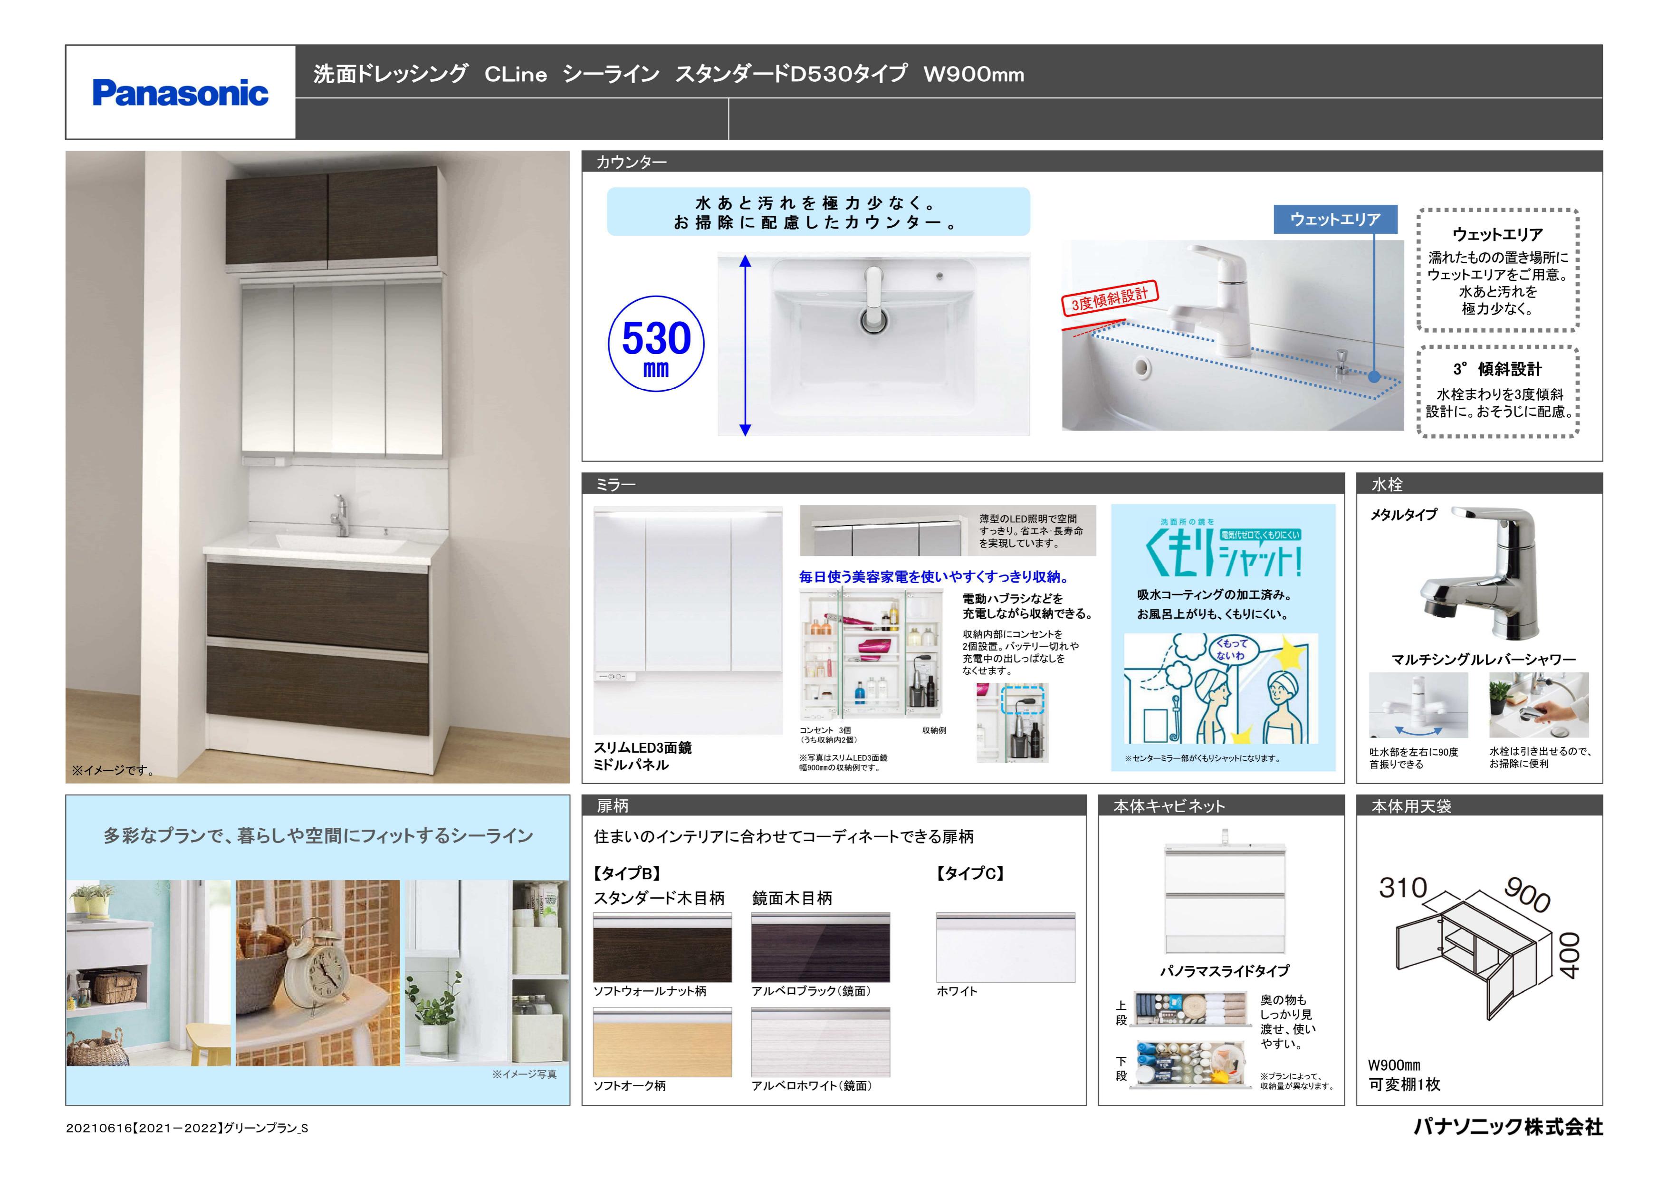Click the 上段 drawer contents photo

point(1191,1010)
